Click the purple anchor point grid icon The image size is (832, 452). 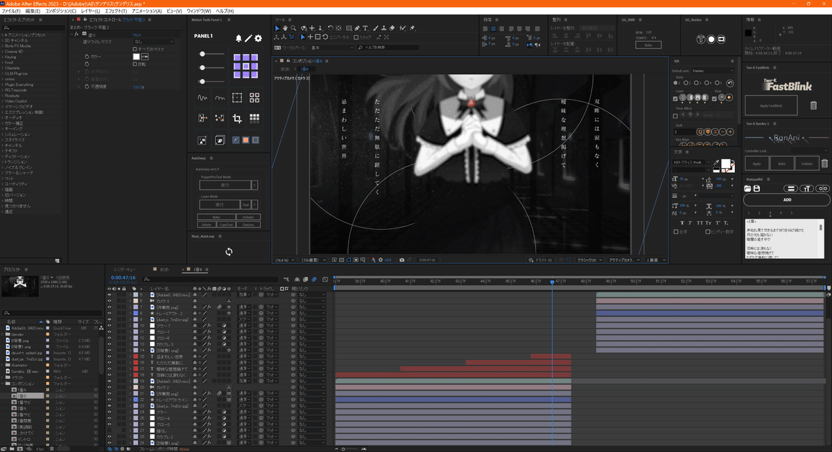[x=246, y=66]
